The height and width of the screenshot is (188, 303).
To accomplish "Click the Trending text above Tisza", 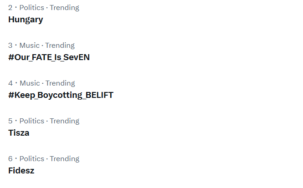I will click(64, 121).
